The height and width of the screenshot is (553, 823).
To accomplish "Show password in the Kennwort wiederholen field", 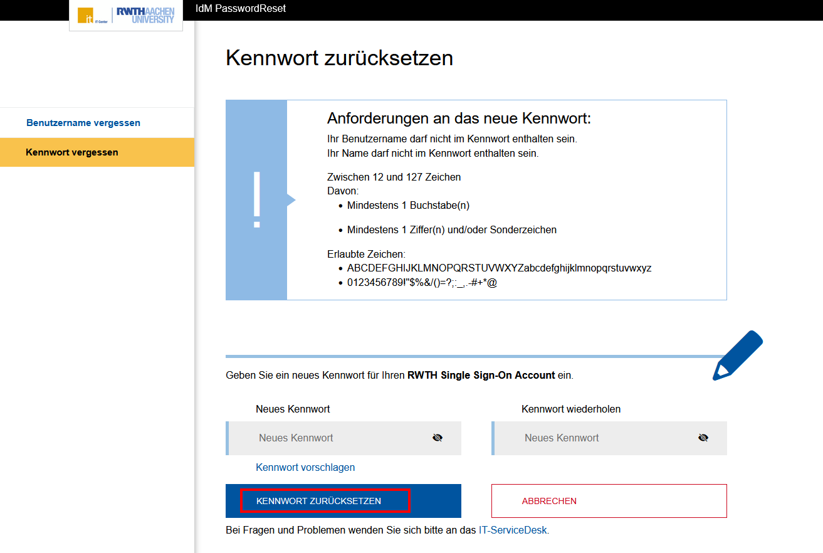I will tap(703, 437).
